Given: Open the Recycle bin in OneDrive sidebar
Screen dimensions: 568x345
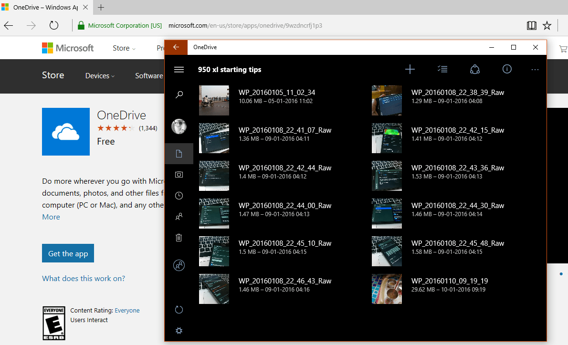Looking at the screenshot, I should [x=179, y=238].
